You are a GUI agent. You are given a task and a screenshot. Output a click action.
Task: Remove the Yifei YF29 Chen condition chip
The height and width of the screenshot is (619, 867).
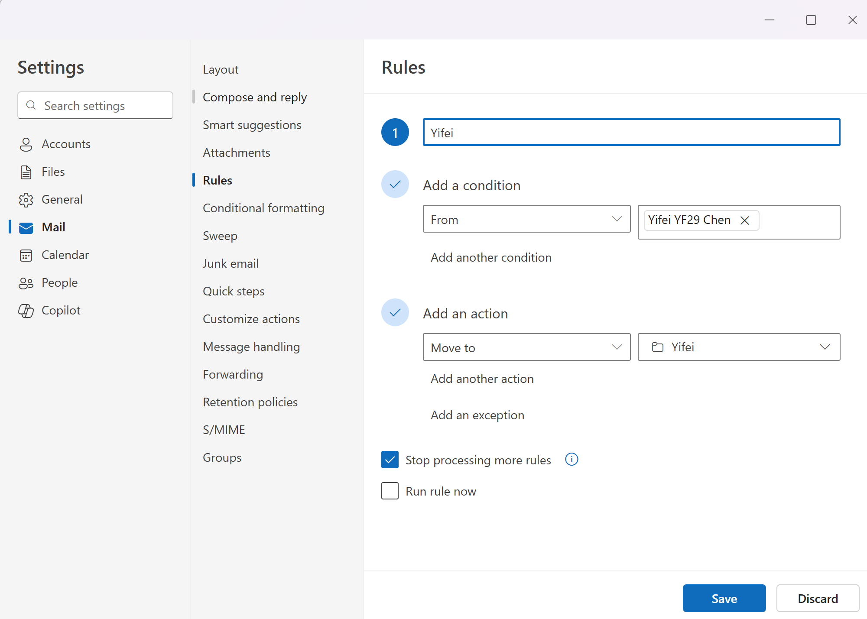point(744,220)
